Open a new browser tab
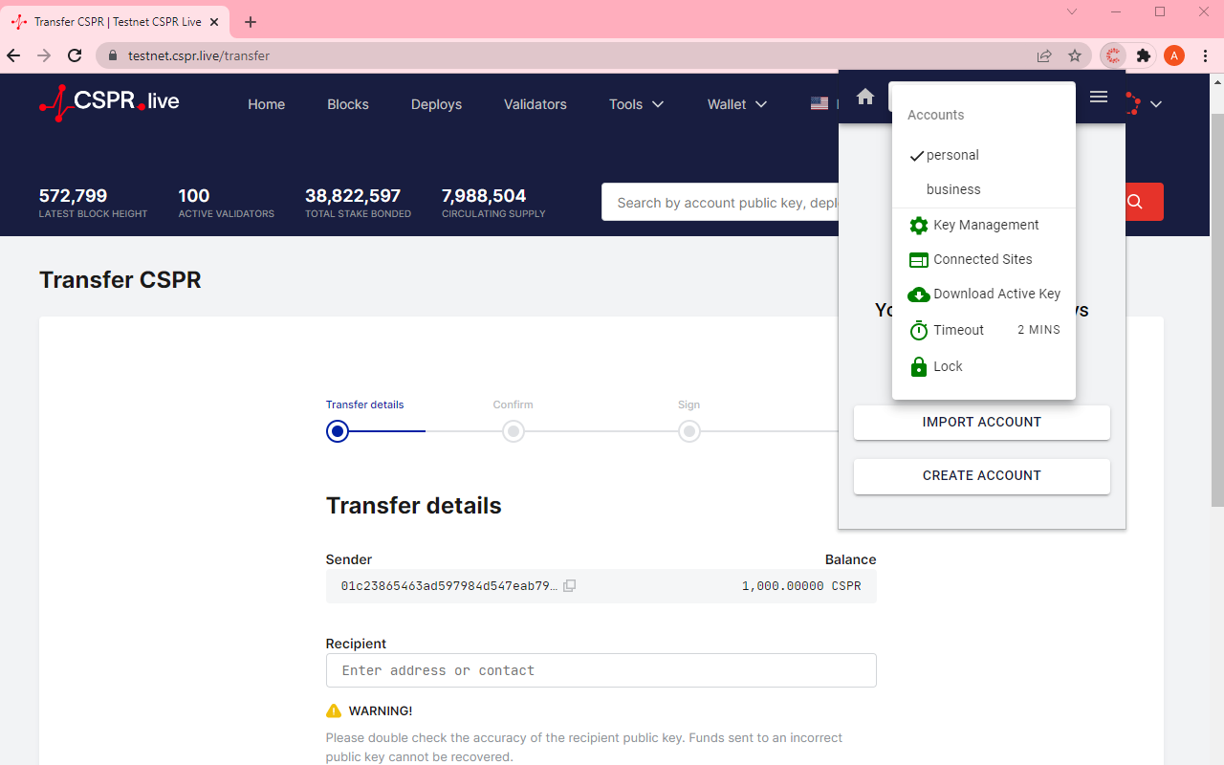 click(251, 22)
